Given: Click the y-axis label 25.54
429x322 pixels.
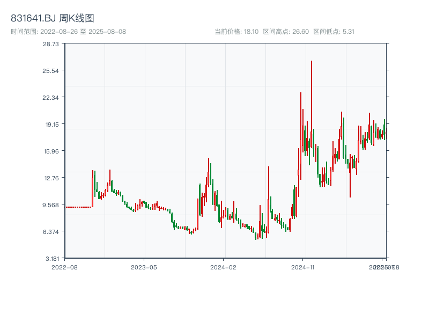Looking at the screenshot, I should coord(50,71).
